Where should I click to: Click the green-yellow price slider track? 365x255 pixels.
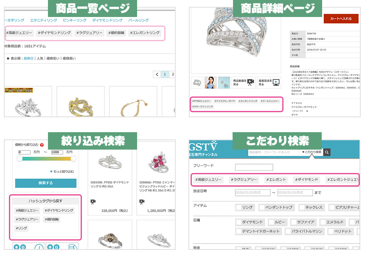(47, 159)
